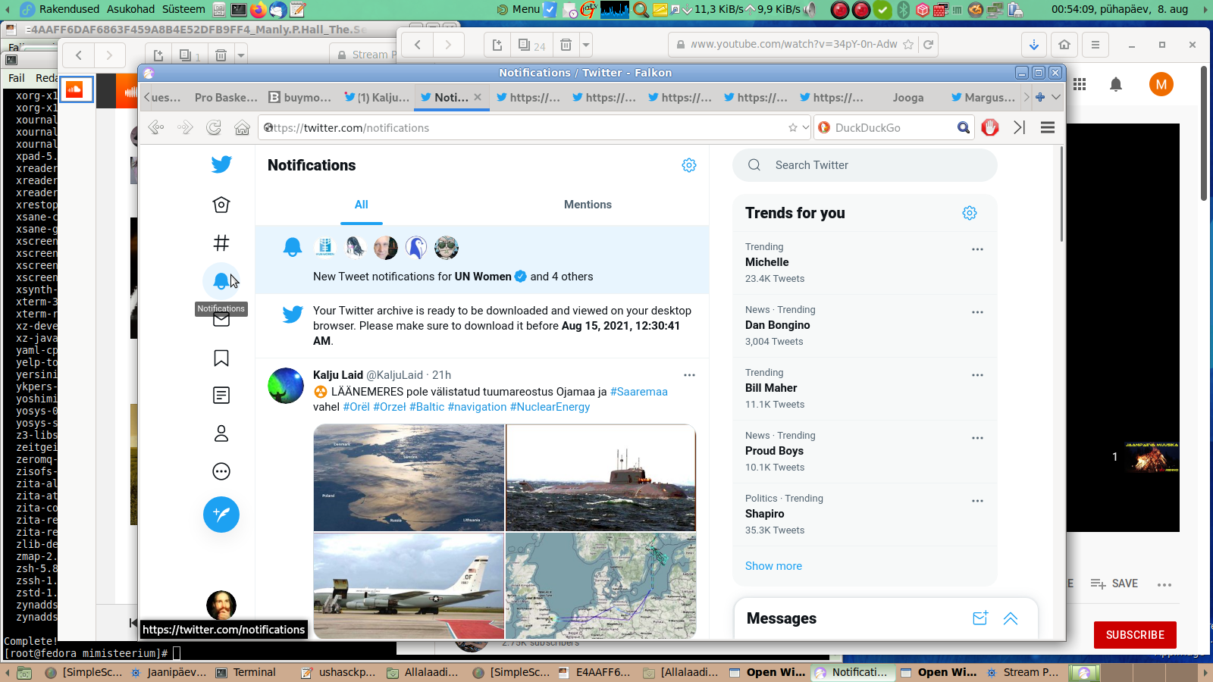Open the aircraft photo in tweet
This screenshot has height=682, width=1213.
(409, 586)
